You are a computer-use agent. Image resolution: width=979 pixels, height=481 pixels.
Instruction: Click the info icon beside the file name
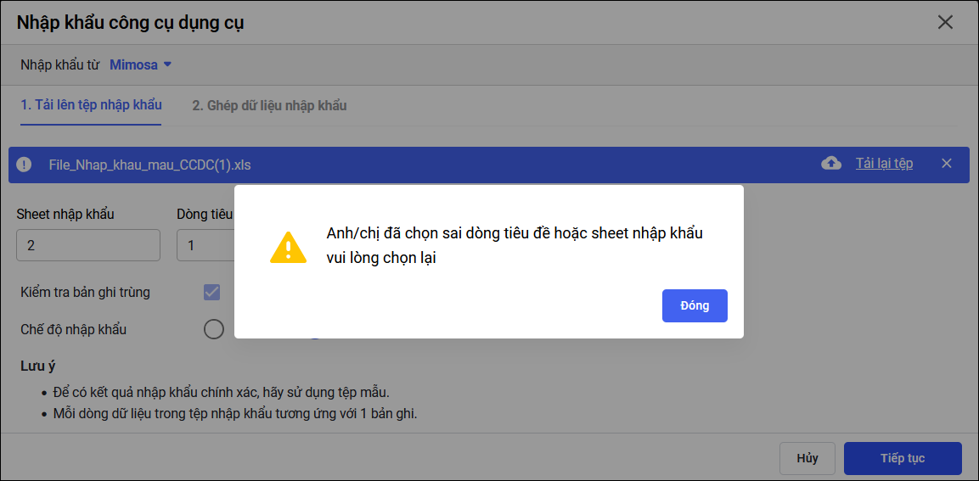24,164
